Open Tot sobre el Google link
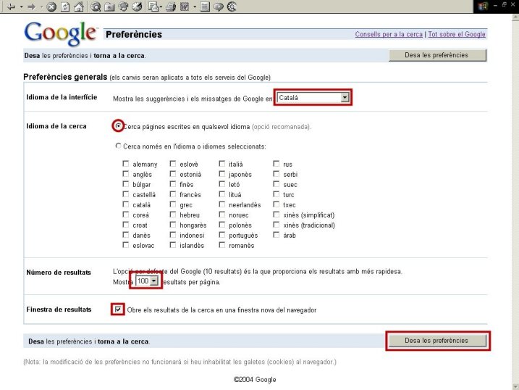Image resolution: width=519 pixels, height=390 pixels. click(x=457, y=34)
